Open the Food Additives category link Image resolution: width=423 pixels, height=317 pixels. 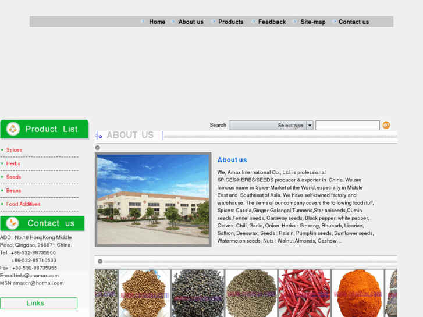23,204
